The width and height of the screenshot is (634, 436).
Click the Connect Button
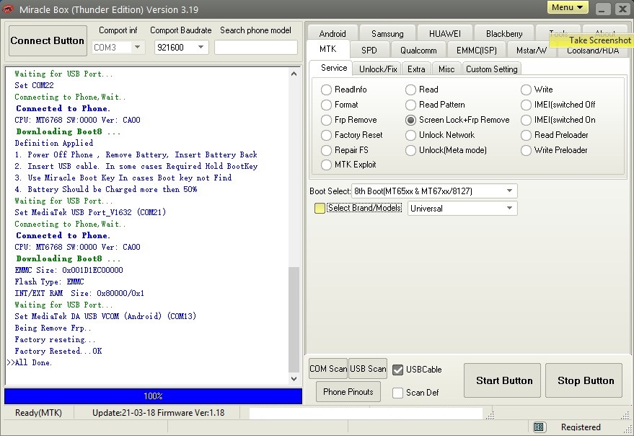(48, 41)
